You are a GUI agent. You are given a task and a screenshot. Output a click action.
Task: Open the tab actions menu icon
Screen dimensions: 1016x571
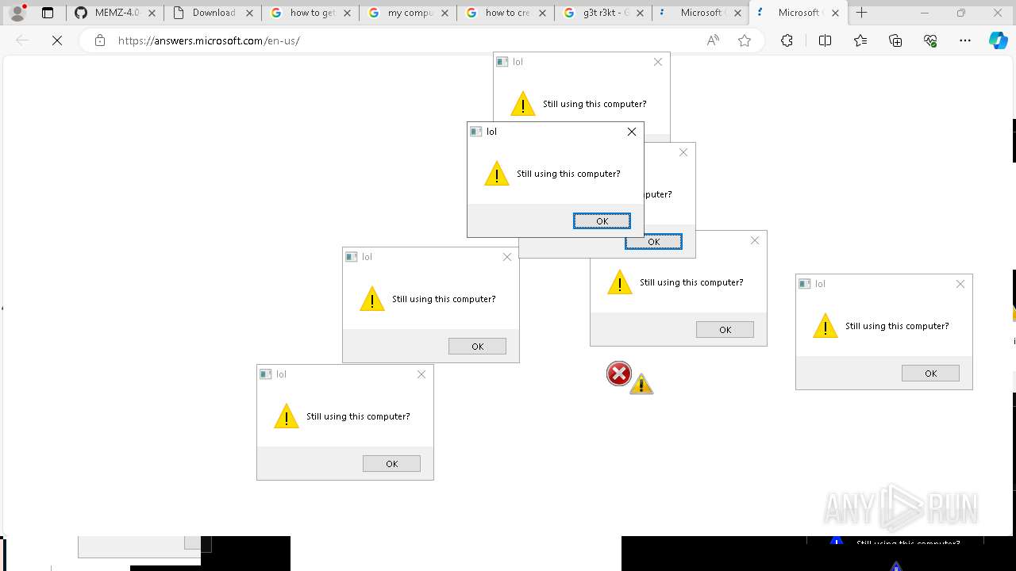click(x=48, y=13)
